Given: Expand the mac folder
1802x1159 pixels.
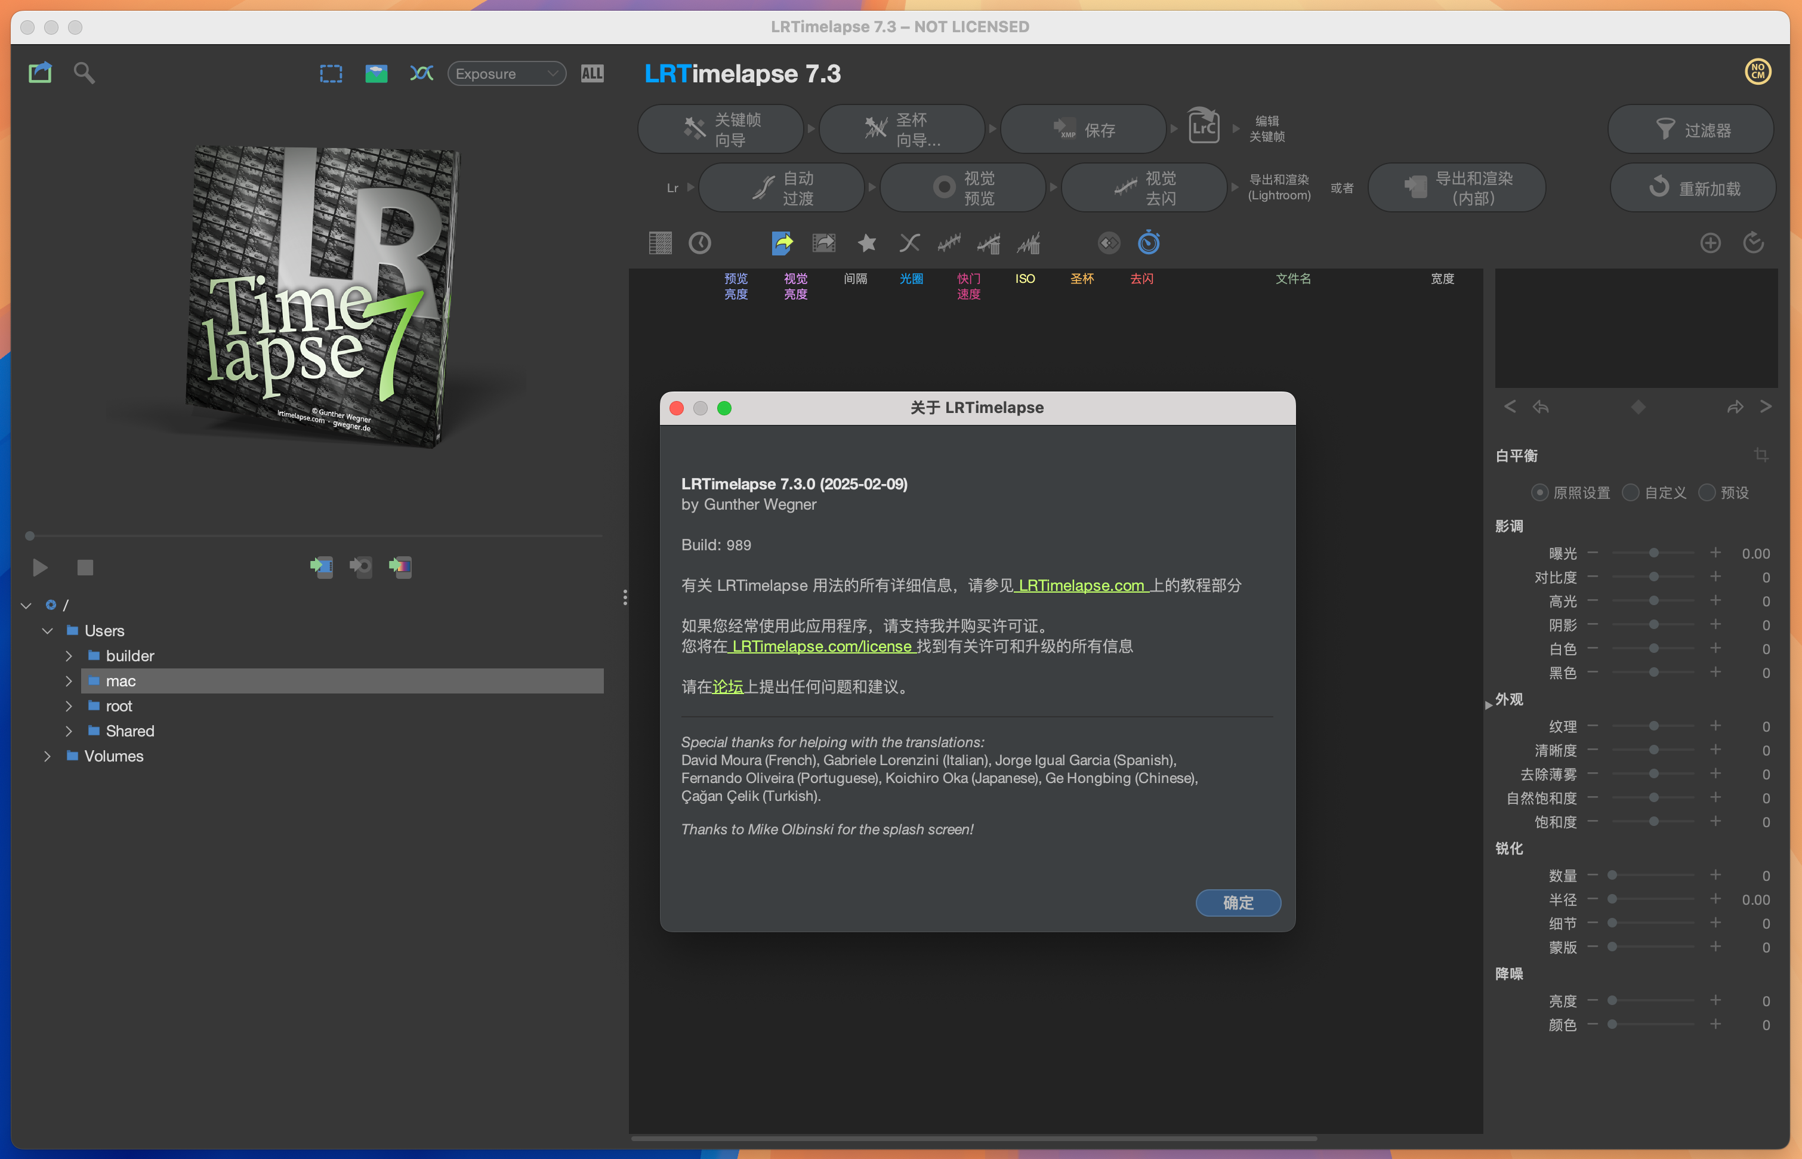Looking at the screenshot, I should coord(69,681).
